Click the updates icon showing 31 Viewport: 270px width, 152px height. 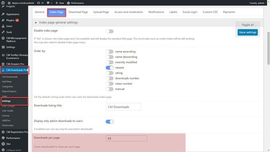click(x=38, y=3)
